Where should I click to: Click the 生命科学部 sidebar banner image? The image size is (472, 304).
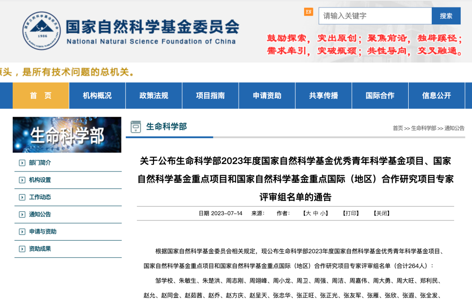pyautogui.click(x=67, y=135)
